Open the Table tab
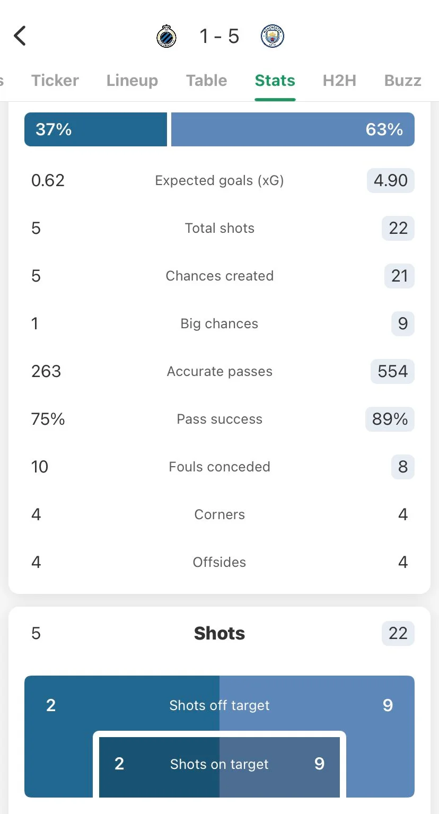 206,81
